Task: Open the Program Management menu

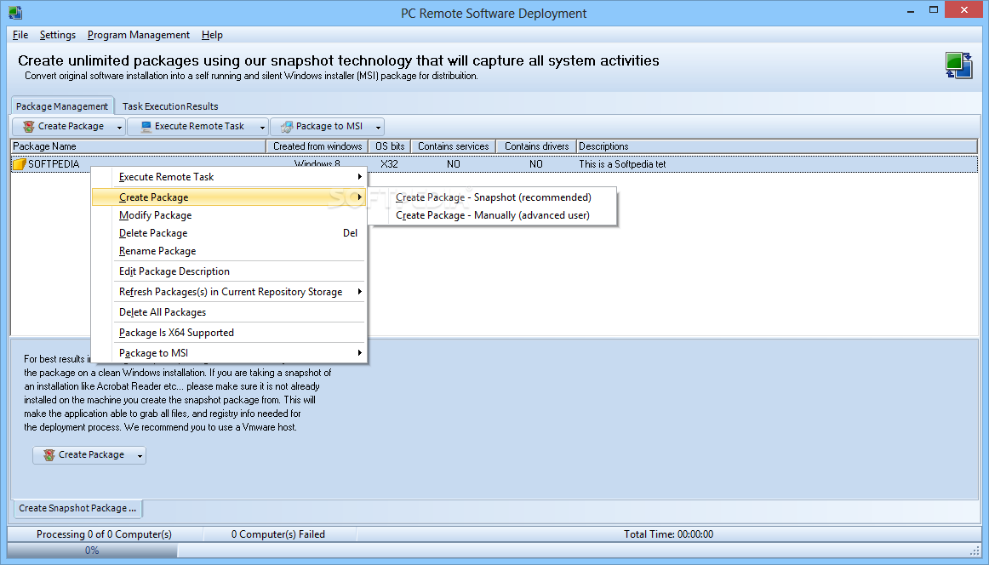Action: 138,35
